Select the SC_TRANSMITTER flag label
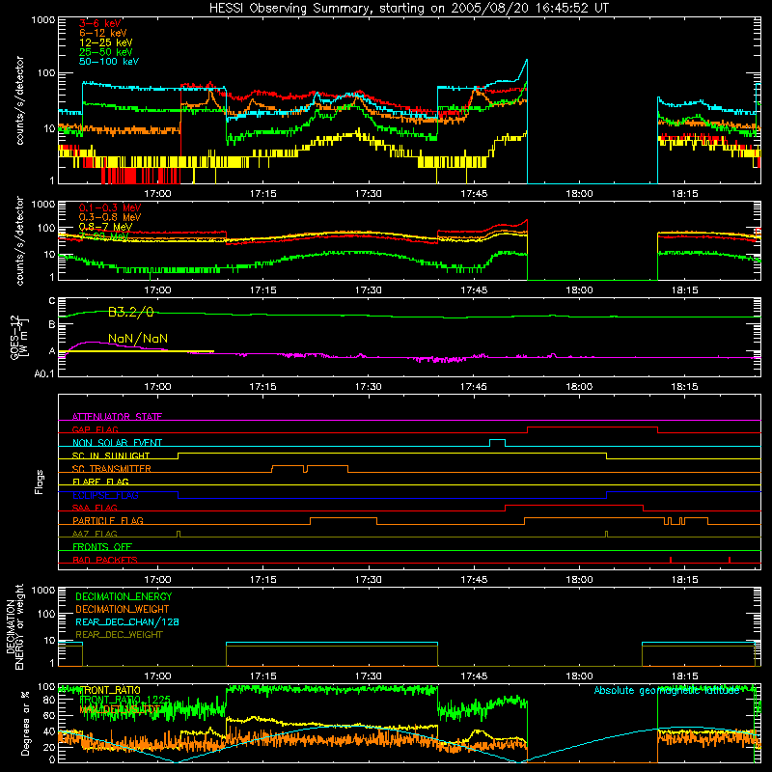772x772 pixels. click(x=112, y=469)
